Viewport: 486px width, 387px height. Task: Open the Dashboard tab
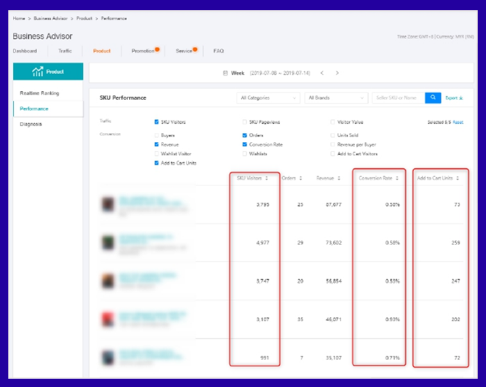(25, 51)
